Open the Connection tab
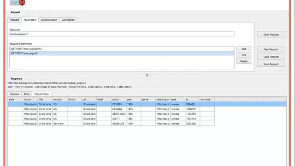This screenshot has height=166, width=295. 68,20
